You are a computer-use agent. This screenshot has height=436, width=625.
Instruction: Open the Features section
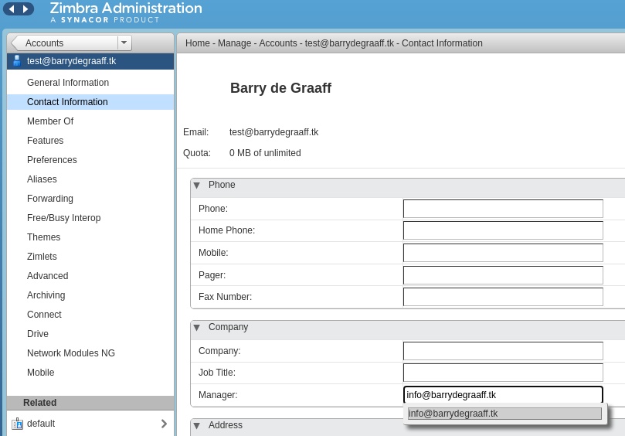click(45, 141)
